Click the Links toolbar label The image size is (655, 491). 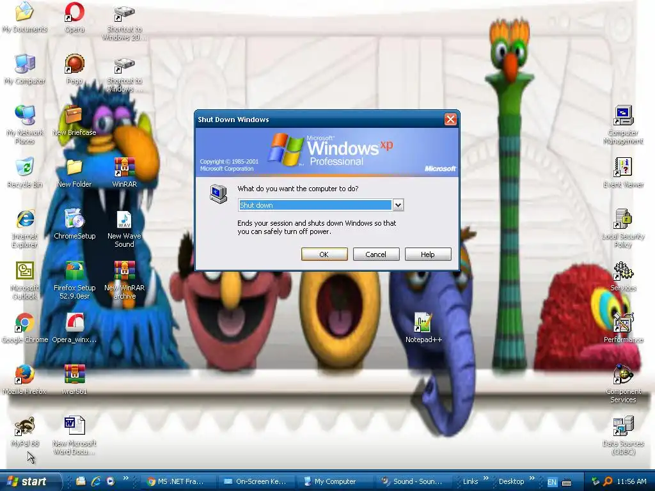coord(470,481)
